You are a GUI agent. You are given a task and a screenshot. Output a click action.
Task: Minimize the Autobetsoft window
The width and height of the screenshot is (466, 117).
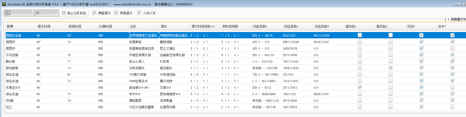click(457, 4)
